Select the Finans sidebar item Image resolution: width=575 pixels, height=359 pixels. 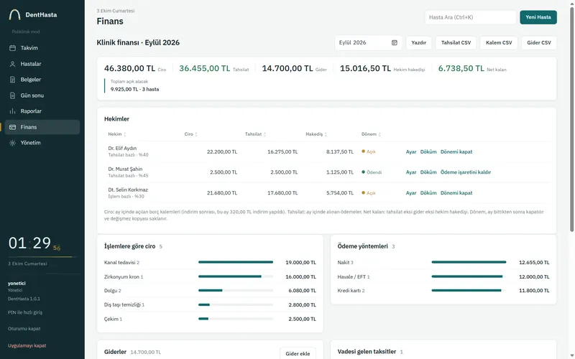tap(42, 127)
